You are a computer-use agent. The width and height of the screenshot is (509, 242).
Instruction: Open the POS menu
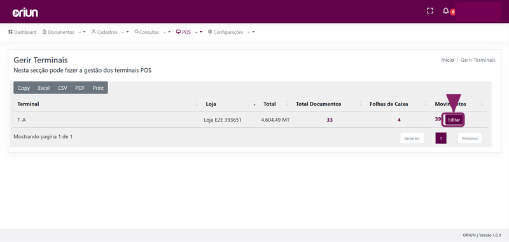pos(189,32)
